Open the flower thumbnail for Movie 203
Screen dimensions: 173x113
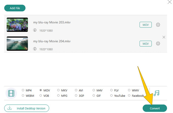[17, 25]
